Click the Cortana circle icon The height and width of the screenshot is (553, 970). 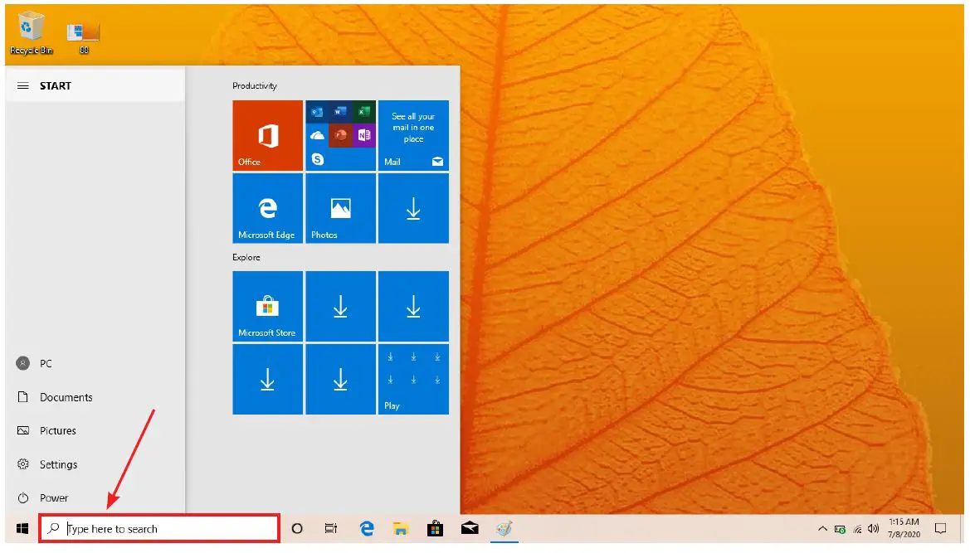click(x=297, y=529)
